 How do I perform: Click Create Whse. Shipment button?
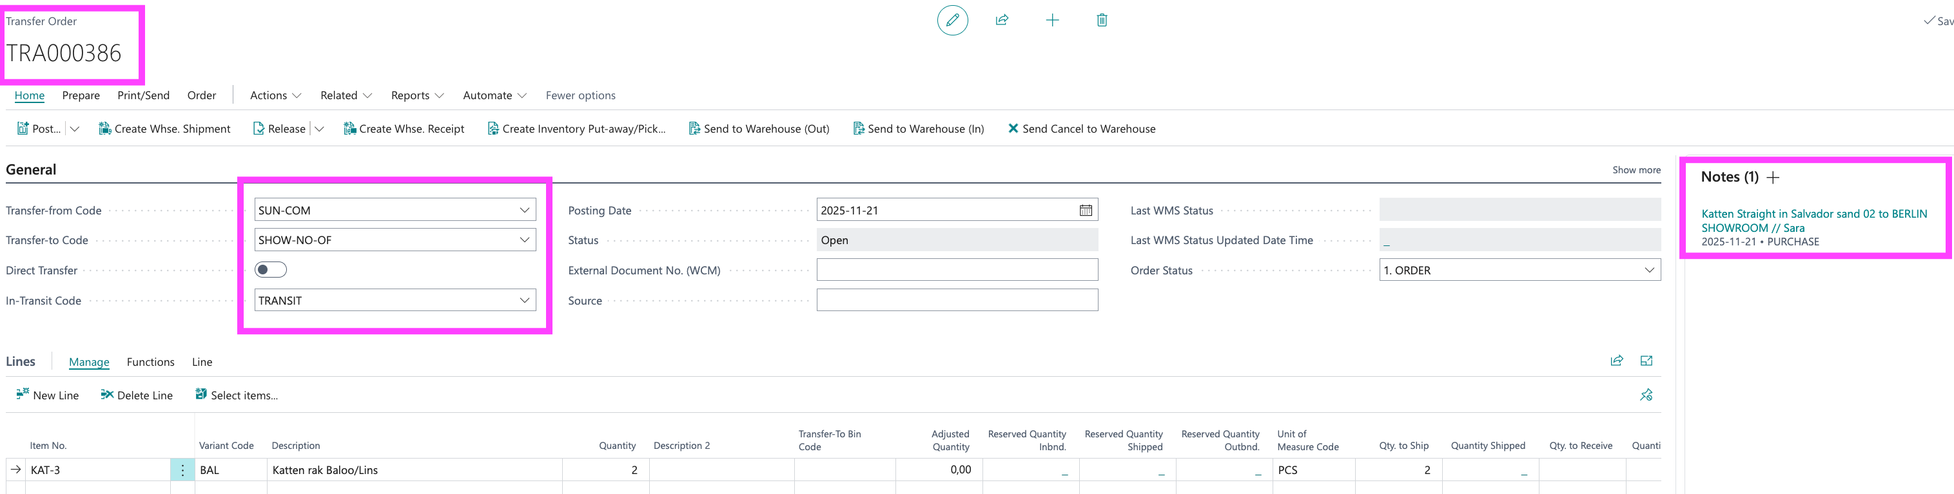(164, 129)
